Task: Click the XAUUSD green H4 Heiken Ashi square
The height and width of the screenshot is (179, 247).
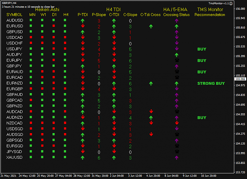Action: pos(65,157)
